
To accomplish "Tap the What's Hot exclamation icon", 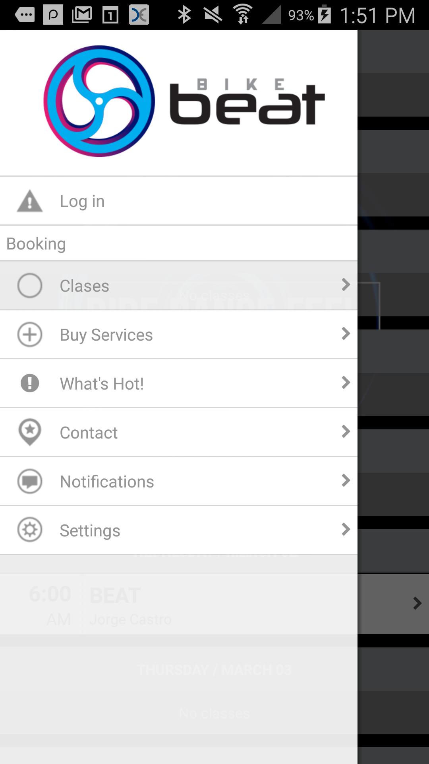I will [30, 383].
